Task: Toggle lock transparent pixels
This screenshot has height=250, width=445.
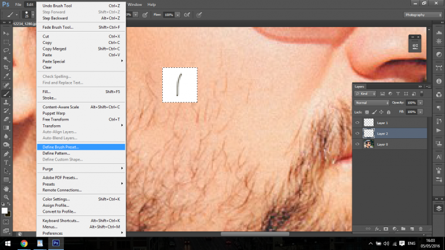Action: point(367,112)
